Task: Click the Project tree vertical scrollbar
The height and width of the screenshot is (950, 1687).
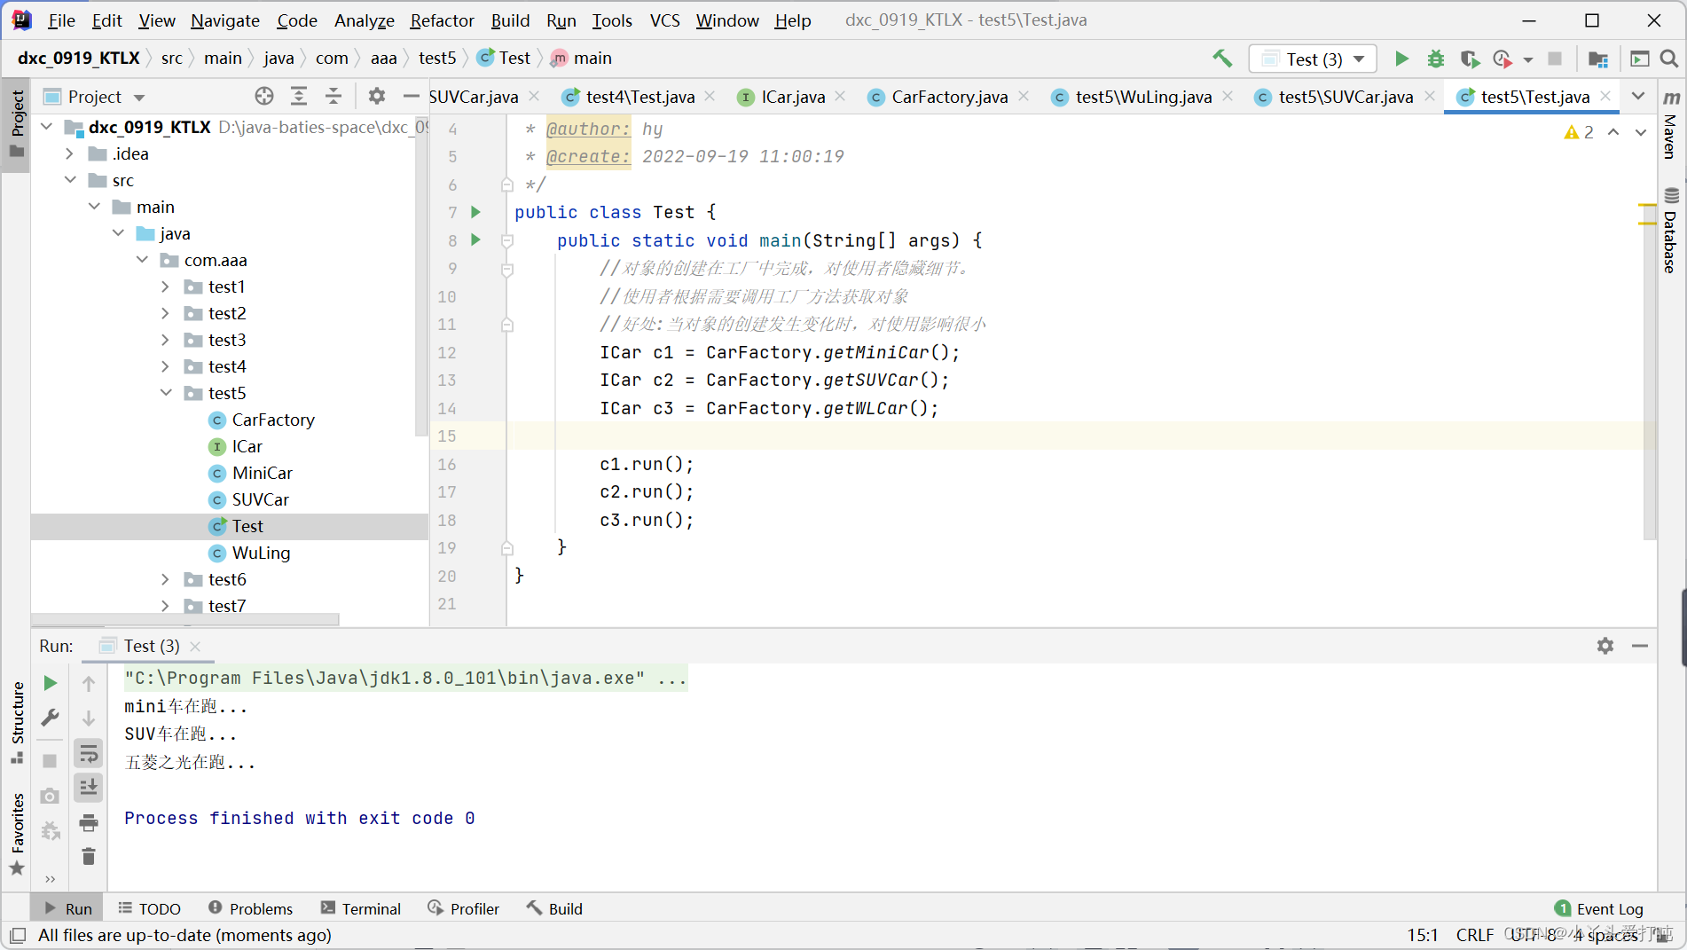Action: (x=421, y=275)
